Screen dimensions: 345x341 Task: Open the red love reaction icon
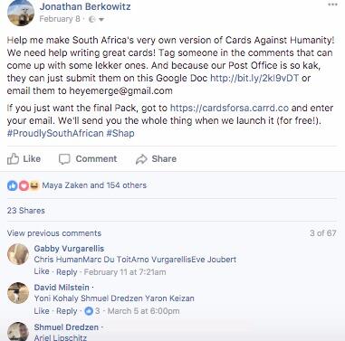tap(24, 185)
